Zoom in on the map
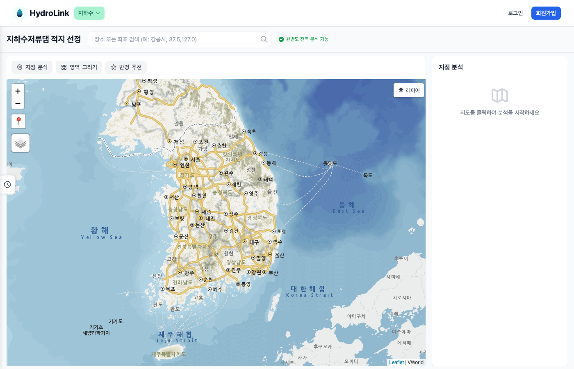 tap(18, 91)
